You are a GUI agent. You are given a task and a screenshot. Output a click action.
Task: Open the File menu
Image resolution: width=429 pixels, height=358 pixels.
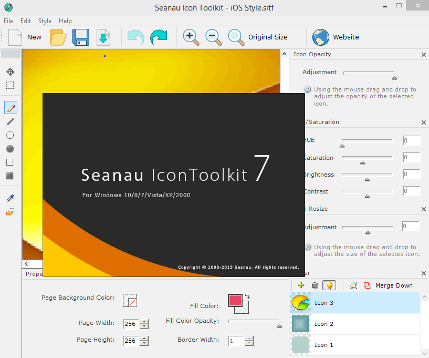pos(8,21)
